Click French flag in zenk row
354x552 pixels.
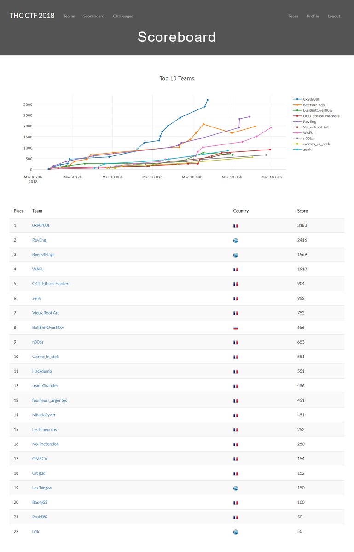click(x=236, y=299)
